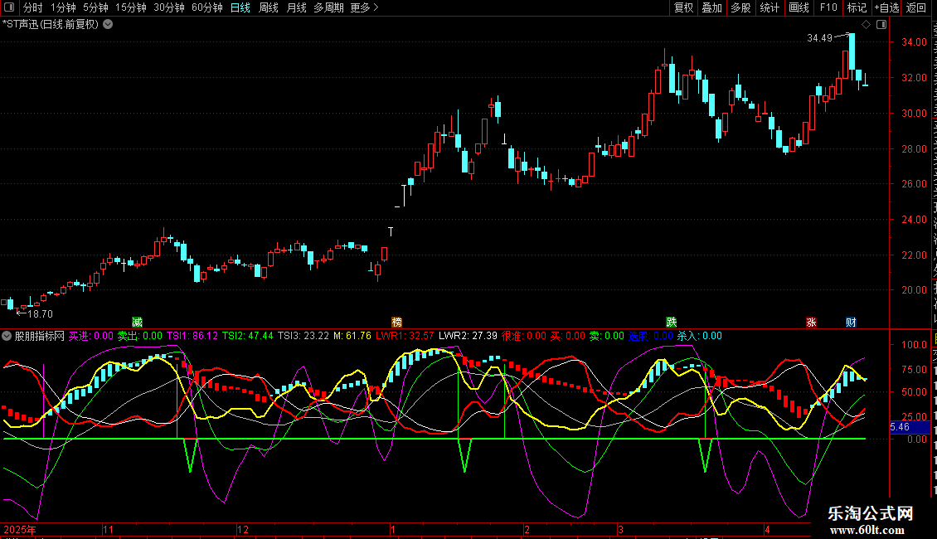Click the TSI1: 86.12 value
The height and width of the screenshot is (539, 937).
192,336
